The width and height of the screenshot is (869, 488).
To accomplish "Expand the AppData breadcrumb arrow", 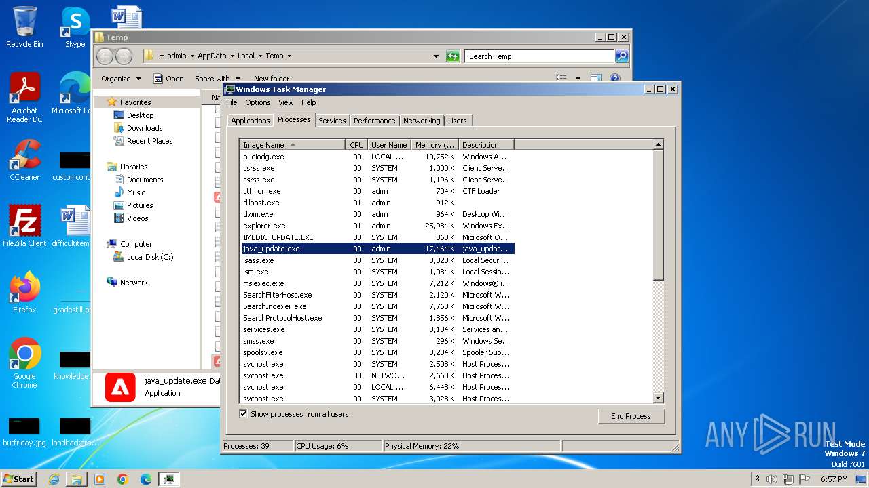I will tap(232, 56).
